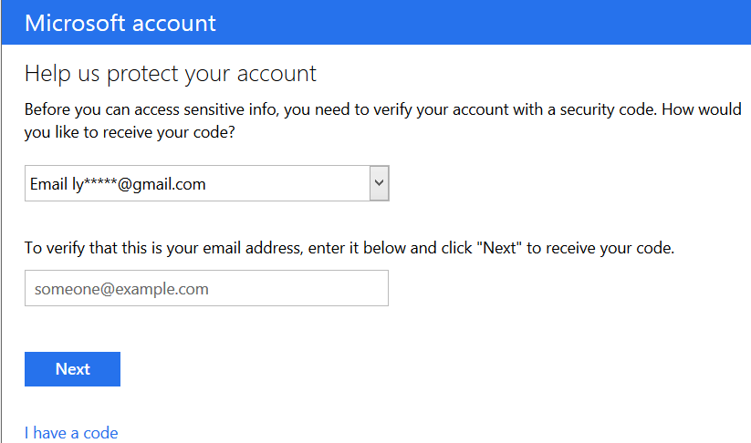Click the word "account" in the blue header

[174, 23]
